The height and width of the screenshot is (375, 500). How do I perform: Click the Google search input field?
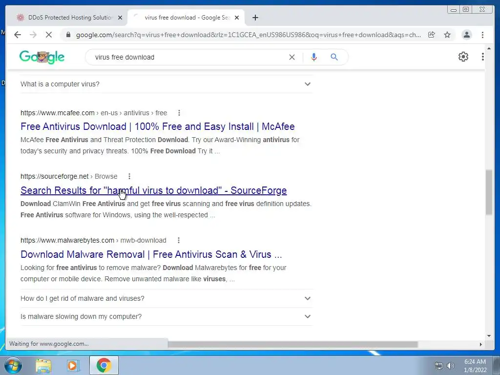[188, 57]
